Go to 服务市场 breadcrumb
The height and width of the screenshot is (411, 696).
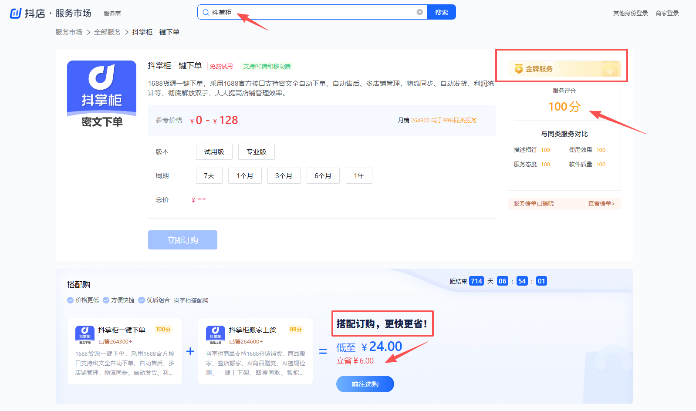[x=69, y=32]
